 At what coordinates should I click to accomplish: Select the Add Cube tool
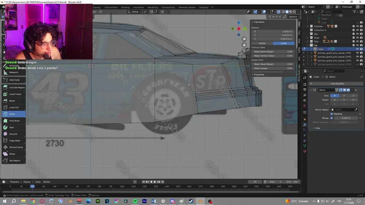[14, 80]
